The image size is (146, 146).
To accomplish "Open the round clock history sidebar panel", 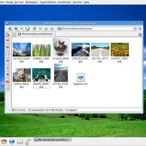I will (7, 54).
